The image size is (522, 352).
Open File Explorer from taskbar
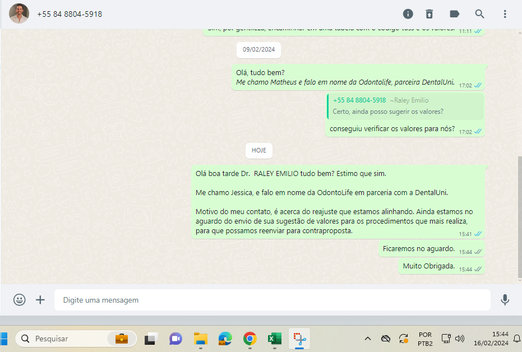tap(200, 339)
